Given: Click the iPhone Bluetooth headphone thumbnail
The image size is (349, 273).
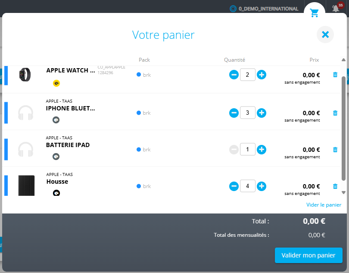Looking at the screenshot, I should [25, 113].
